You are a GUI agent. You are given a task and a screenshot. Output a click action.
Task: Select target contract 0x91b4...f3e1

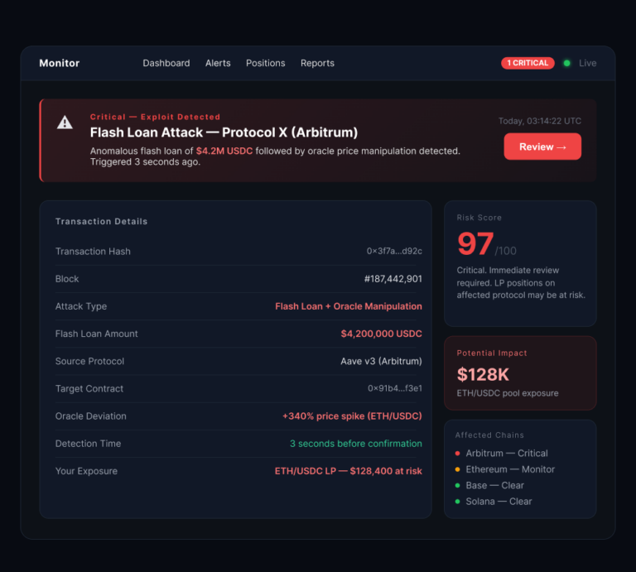click(395, 388)
